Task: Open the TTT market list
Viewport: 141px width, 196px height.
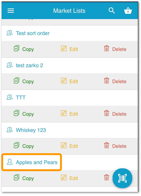Action: [21, 98]
